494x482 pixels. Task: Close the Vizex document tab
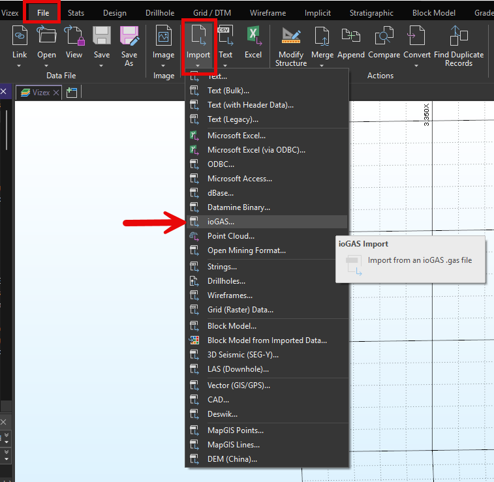pyautogui.click(x=56, y=93)
